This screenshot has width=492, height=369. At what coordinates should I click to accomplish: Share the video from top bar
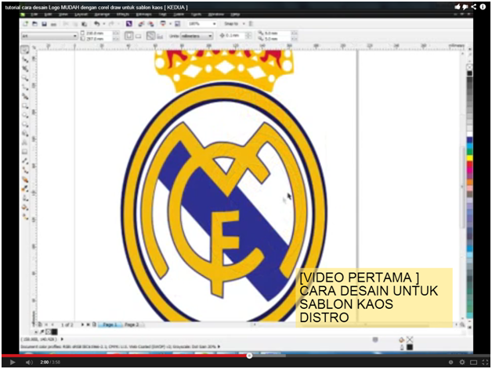coord(473,7)
